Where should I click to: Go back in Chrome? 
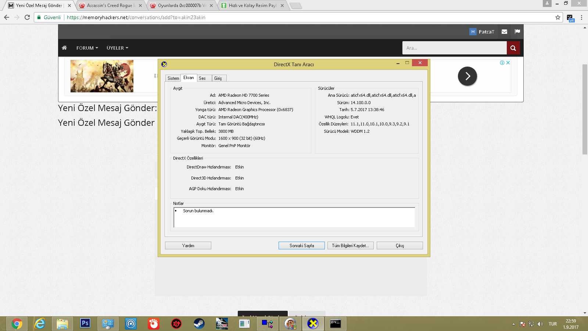coord(7,17)
